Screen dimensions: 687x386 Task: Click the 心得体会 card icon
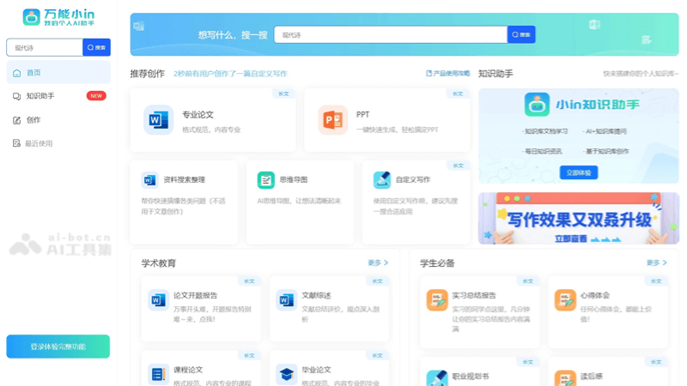point(564,299)
